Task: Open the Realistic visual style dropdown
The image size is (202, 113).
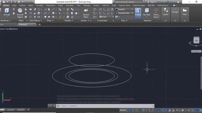Action: tap(124, 9)
